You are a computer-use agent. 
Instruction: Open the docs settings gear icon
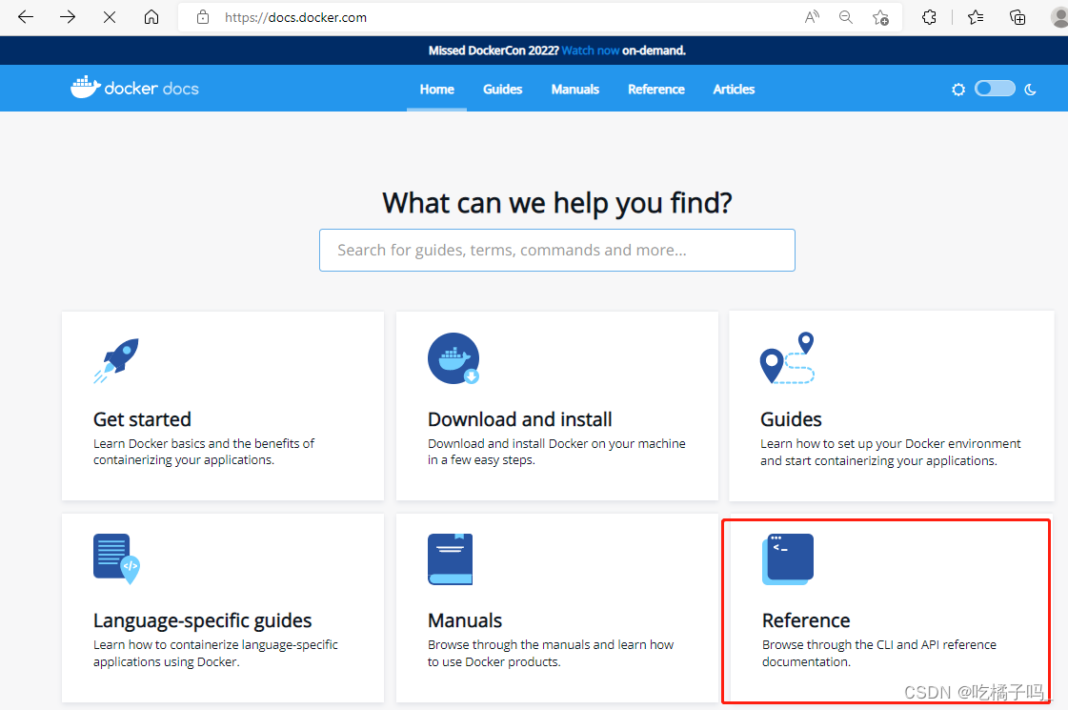coord(958,89)
